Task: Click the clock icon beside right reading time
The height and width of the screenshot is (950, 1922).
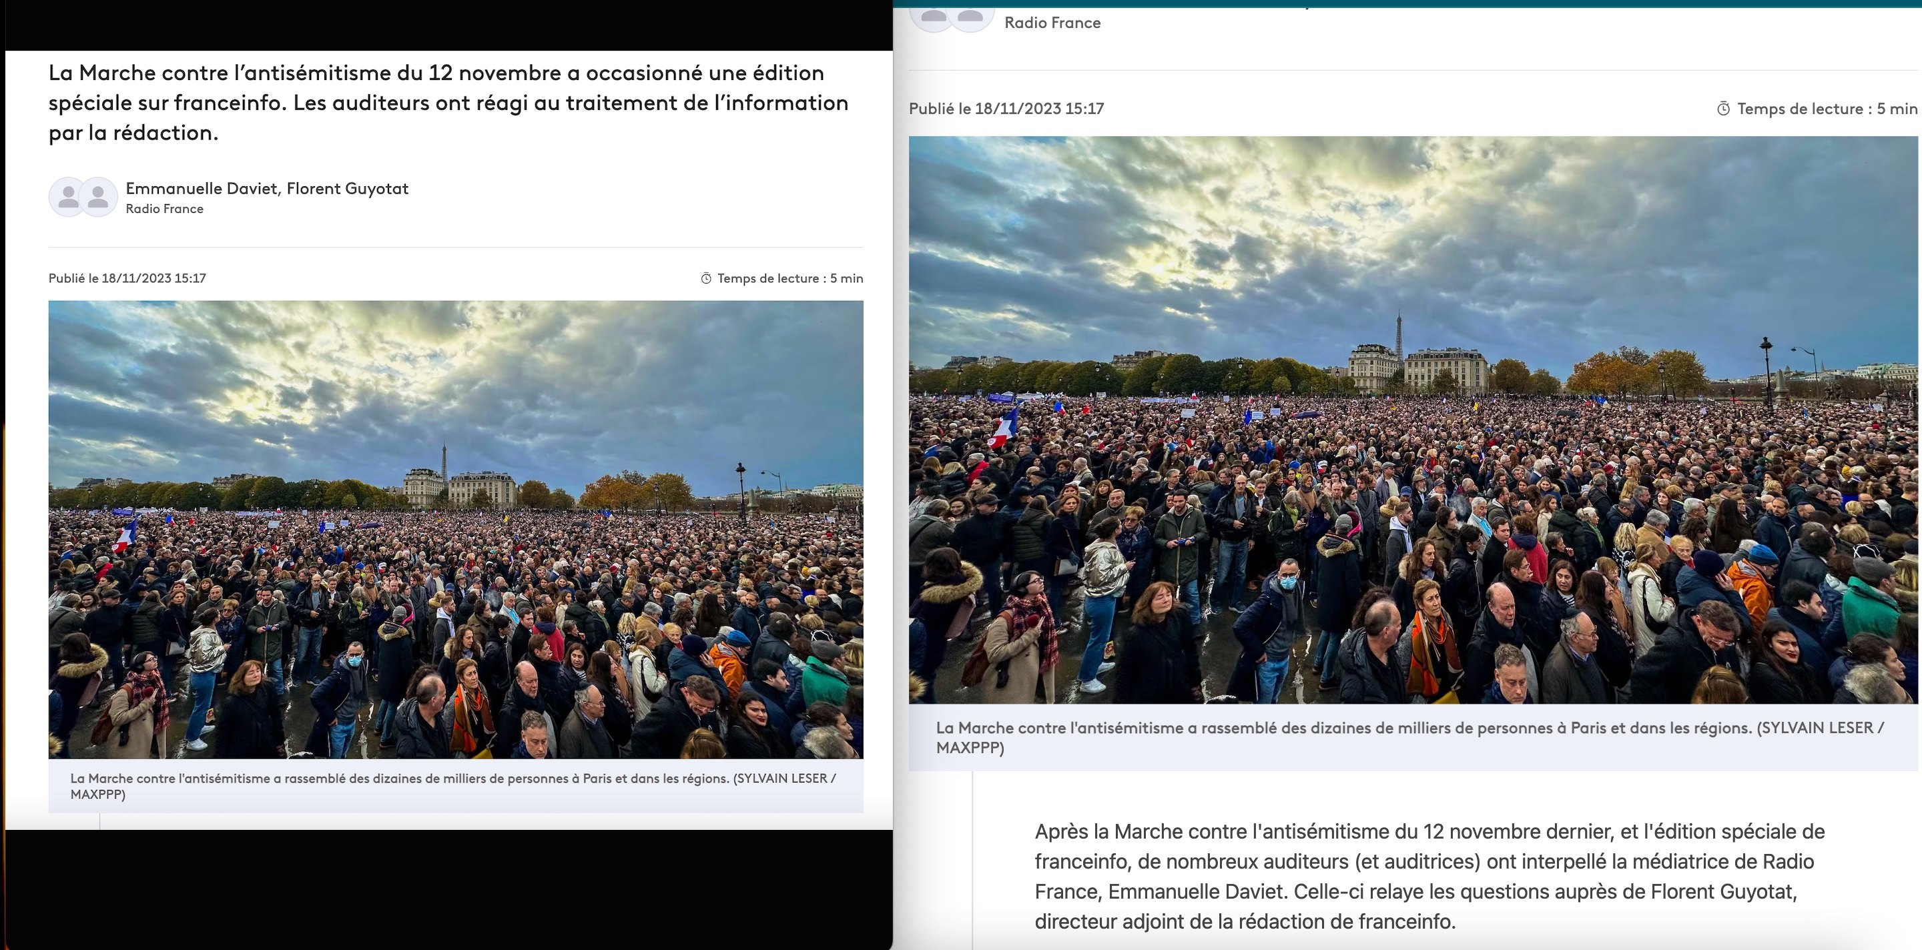Action: [1722, 109]
